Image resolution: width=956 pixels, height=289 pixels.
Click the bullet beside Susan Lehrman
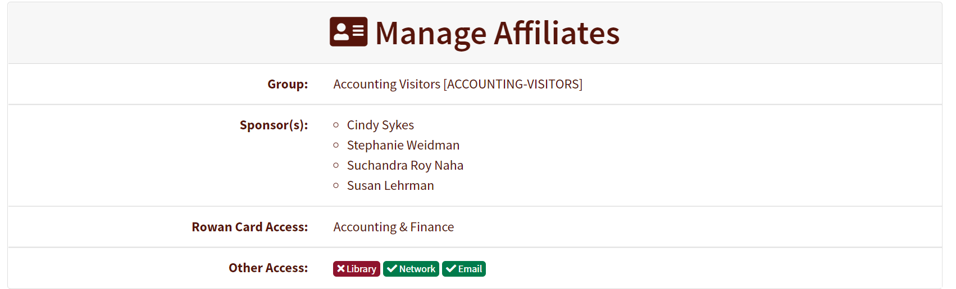click(x=336, y=185)
